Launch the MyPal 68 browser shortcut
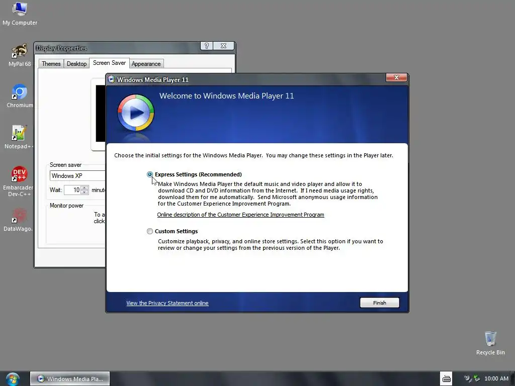 [x=20, y=55]
